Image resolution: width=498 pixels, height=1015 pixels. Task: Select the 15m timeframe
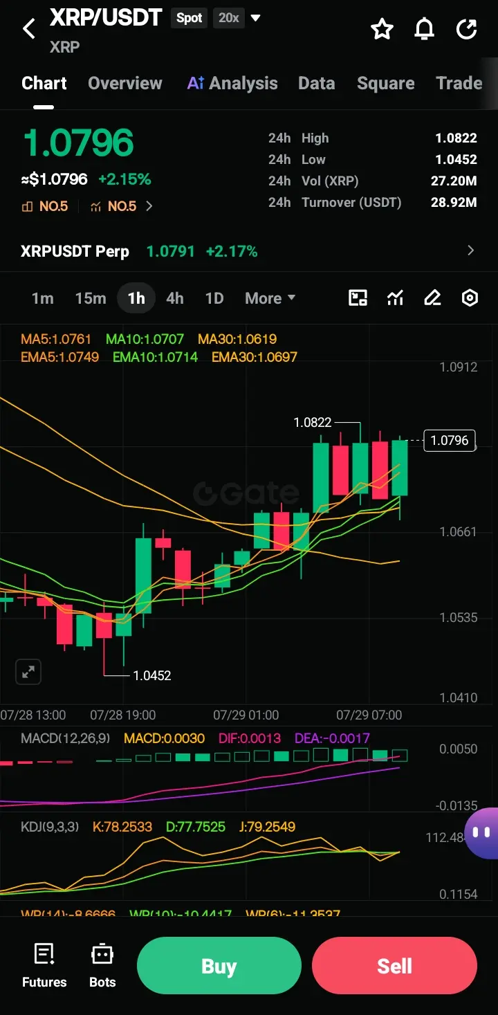pos(91,298)
